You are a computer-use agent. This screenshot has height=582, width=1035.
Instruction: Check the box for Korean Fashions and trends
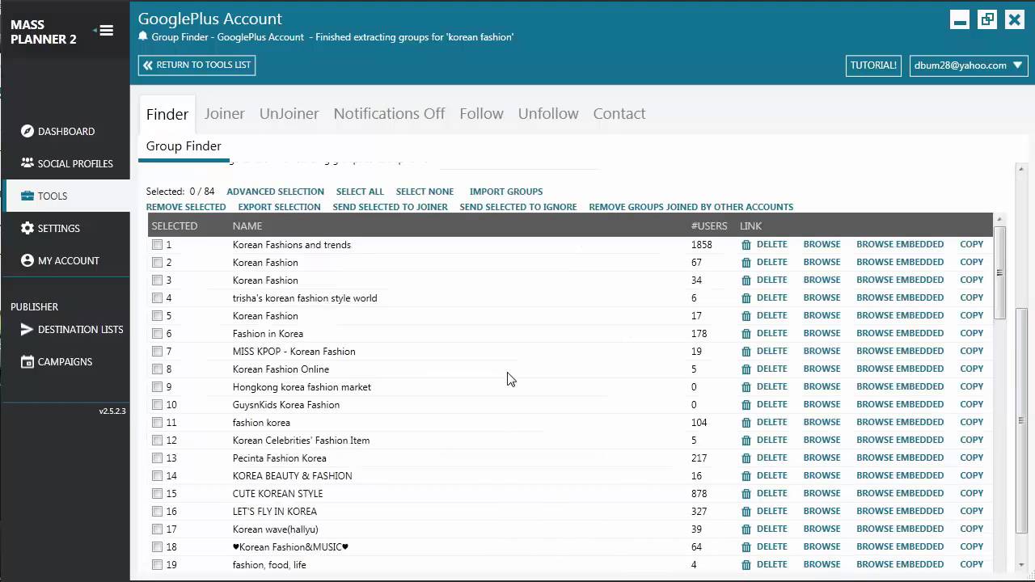157,245
